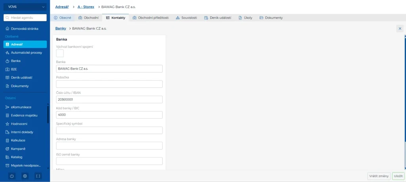The height and width of the screenshot is (182, 406).
Task: Go to Banka in favorites sidebar
Action: [16, 61]
